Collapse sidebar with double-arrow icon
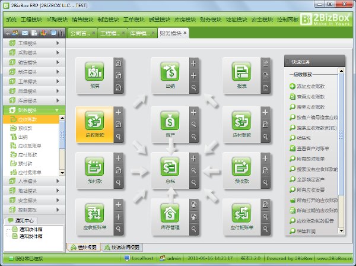Screen dimensions: 356x266 pos(8,33)
